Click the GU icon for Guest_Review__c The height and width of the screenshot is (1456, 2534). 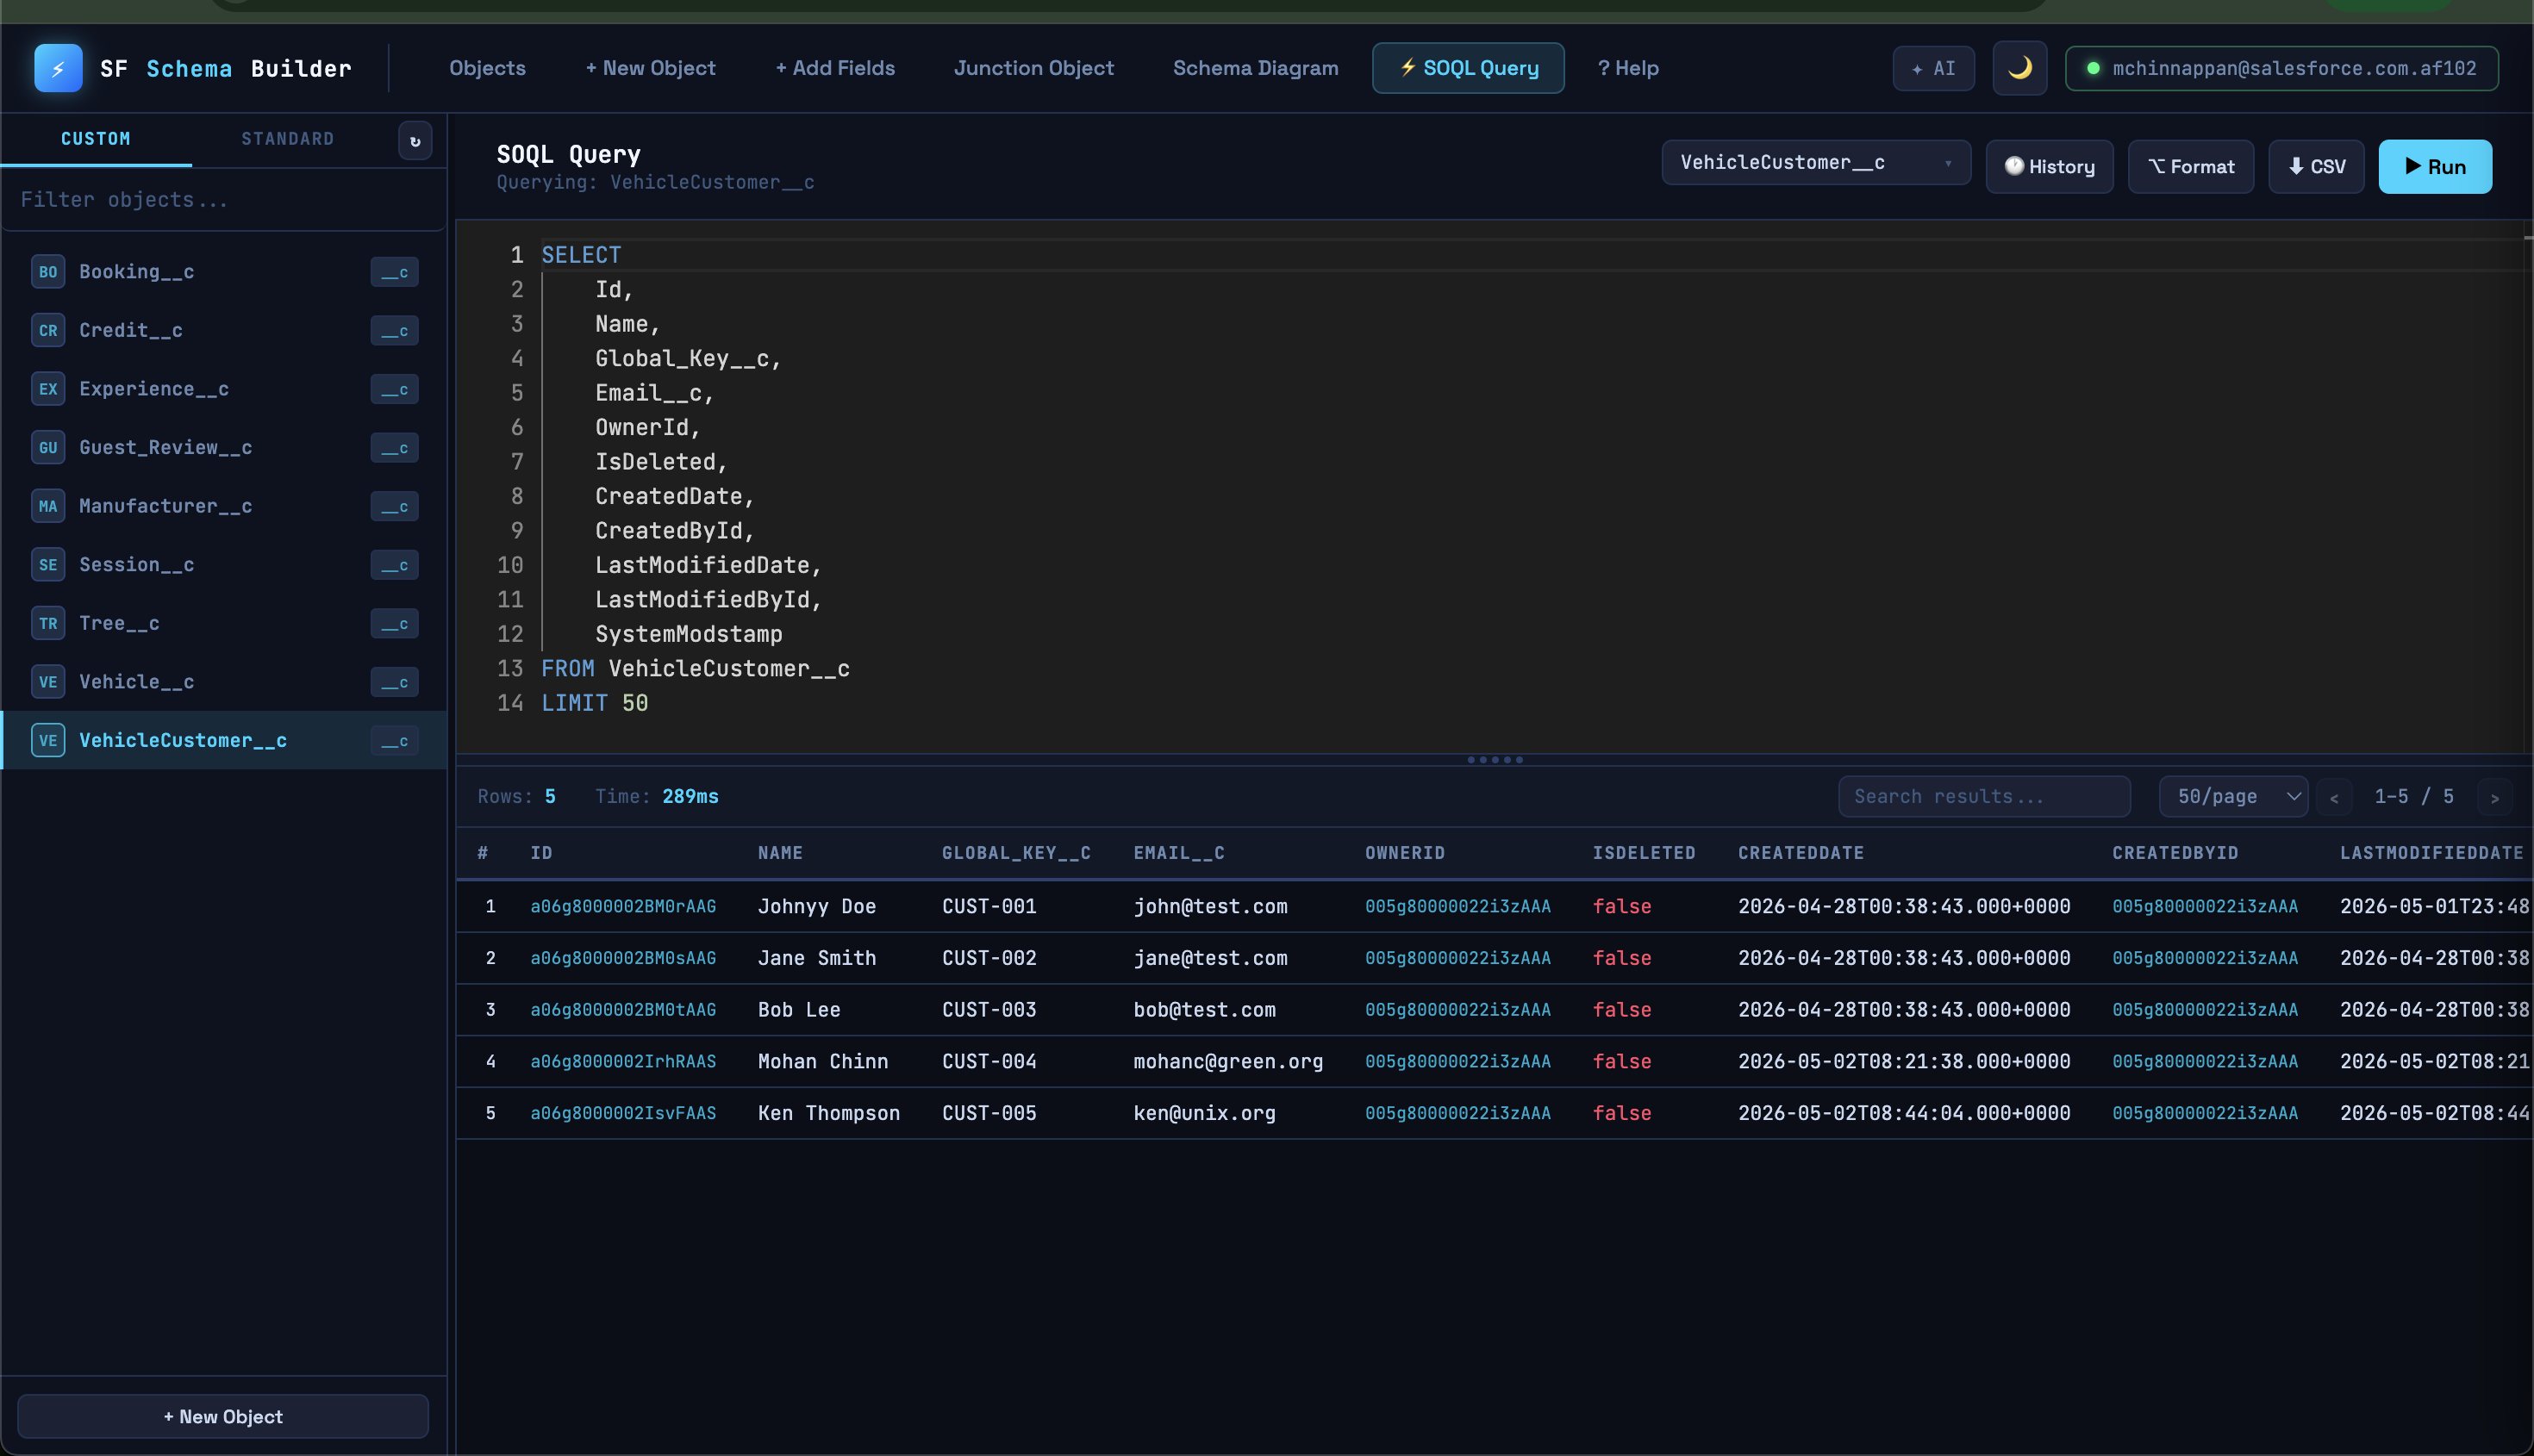pos(48,448)
